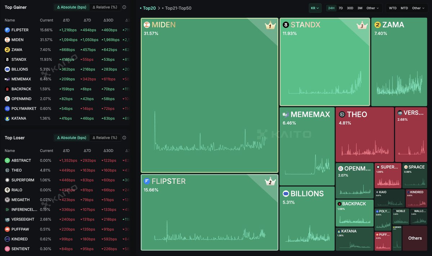Screen dimensions: 432x256
Task: Click the OPENMIND logo in Top Gainer list
Action: tap(7, 99)
